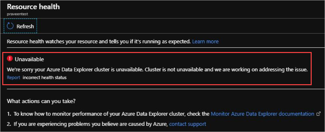Open the Learn more link

pos(205,41)
